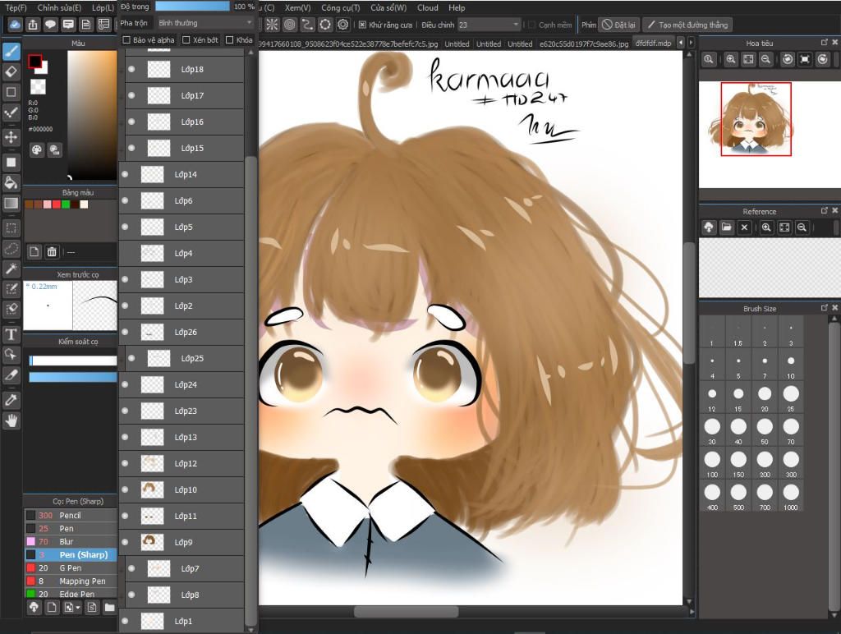The image size is (841, 634).
Task: Click the green swatch in Bảng màu
Action: coord(66,204)
